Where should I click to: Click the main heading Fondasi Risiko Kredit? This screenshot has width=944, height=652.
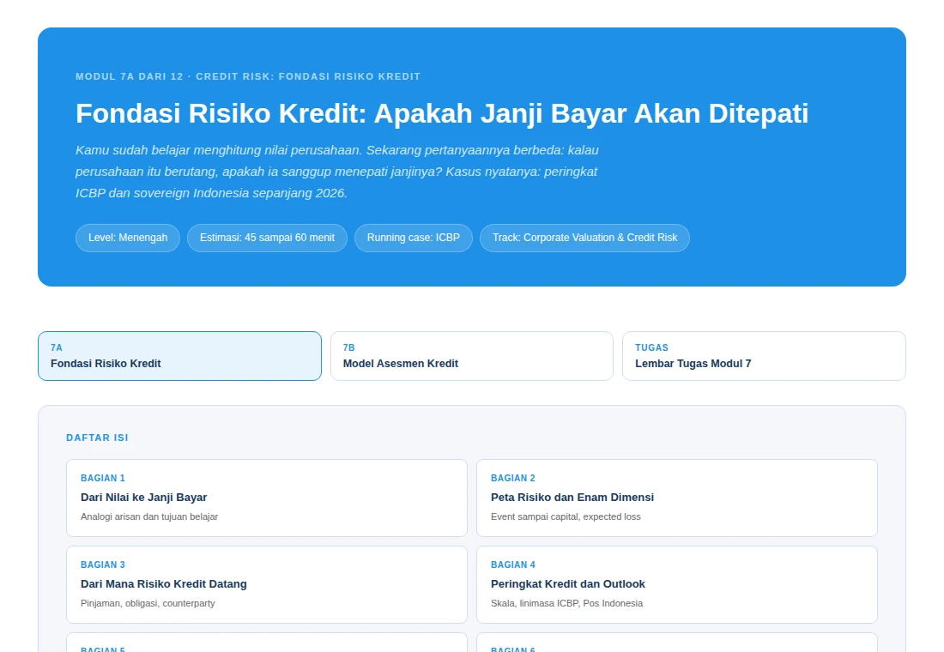(x=442, y=114)
